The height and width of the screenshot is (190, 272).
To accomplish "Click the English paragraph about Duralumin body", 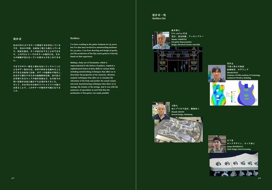I will pyautogui.click(x=94, y=77).
